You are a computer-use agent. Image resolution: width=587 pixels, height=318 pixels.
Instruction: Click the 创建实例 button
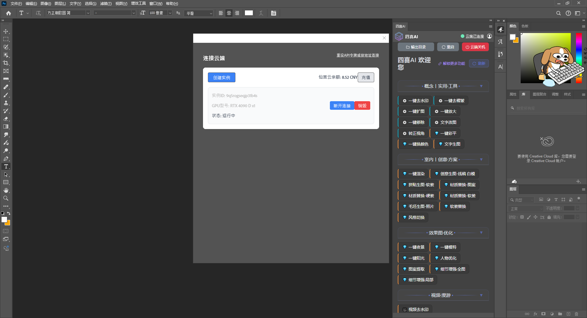(222, 77)
